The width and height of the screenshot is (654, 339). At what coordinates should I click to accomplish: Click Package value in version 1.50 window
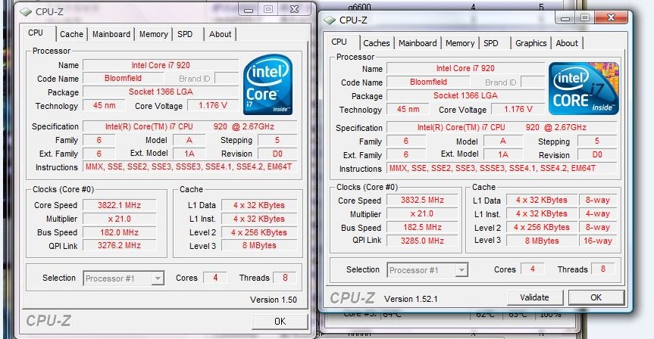(161, 92)
